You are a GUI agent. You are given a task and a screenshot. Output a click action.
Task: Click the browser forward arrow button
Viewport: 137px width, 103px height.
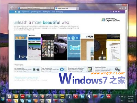(16, 8)
